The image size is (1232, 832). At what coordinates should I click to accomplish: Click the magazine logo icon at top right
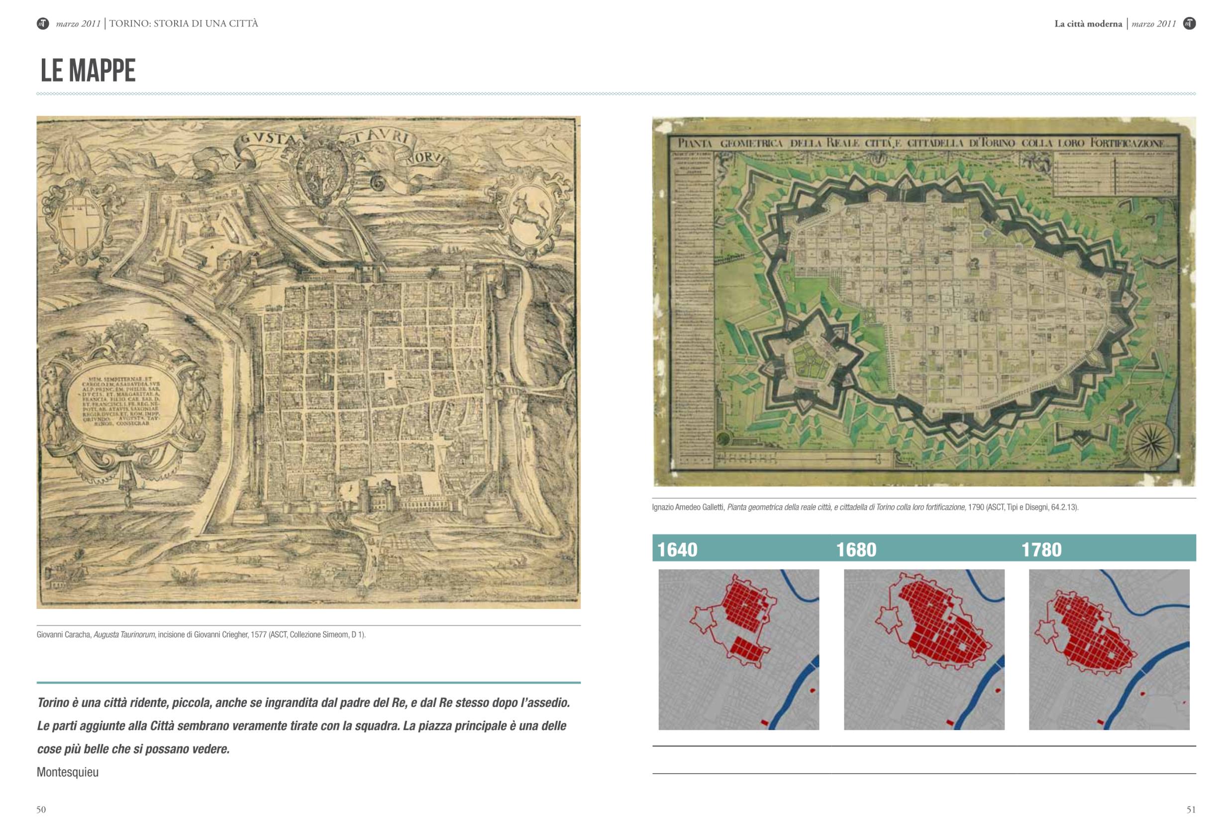pos(1189,23)
